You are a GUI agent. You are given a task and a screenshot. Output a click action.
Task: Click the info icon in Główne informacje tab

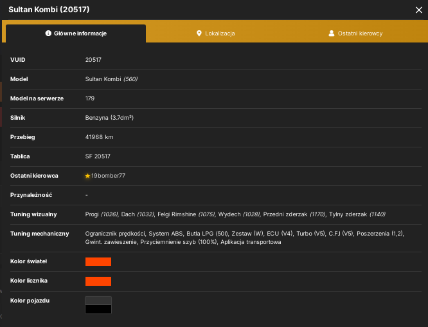(48, 33)
